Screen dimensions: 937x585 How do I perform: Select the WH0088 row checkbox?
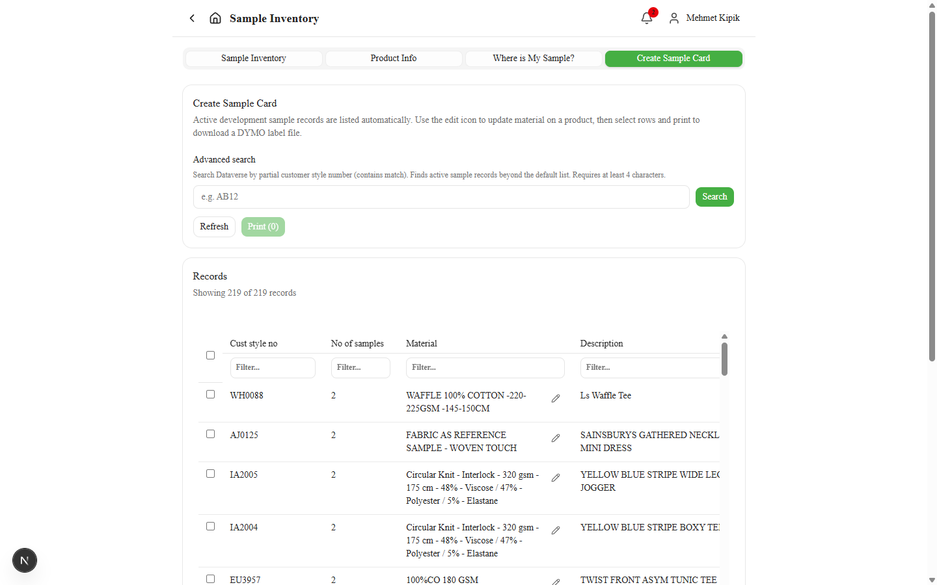(x=210, y=395)
